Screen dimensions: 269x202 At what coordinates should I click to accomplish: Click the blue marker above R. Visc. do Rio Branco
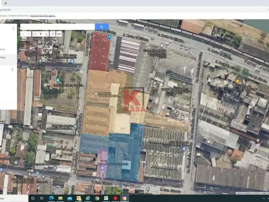tap(72, 61)
